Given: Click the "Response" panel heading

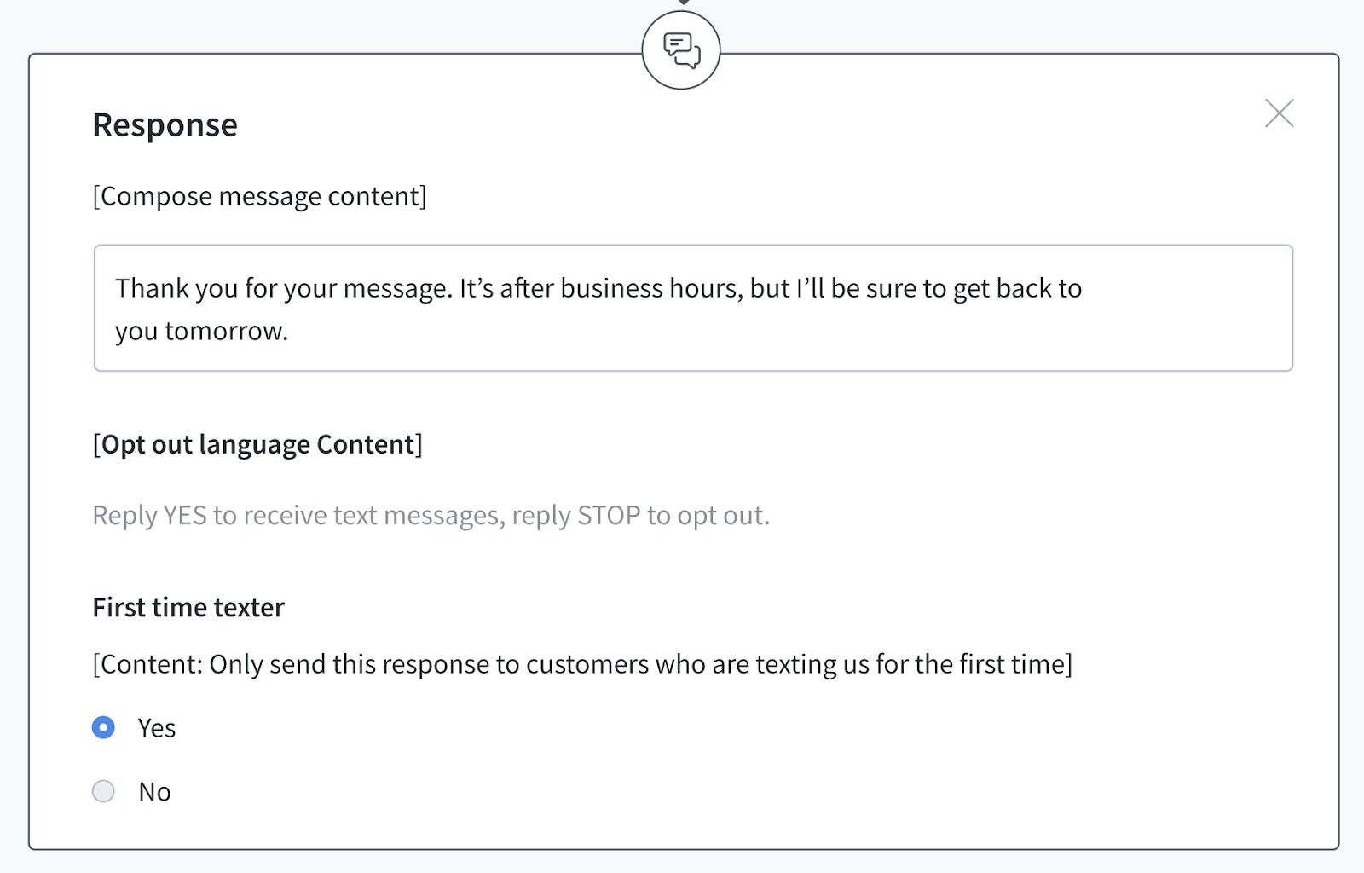Looking at the screenshot, I should [165, 124].
